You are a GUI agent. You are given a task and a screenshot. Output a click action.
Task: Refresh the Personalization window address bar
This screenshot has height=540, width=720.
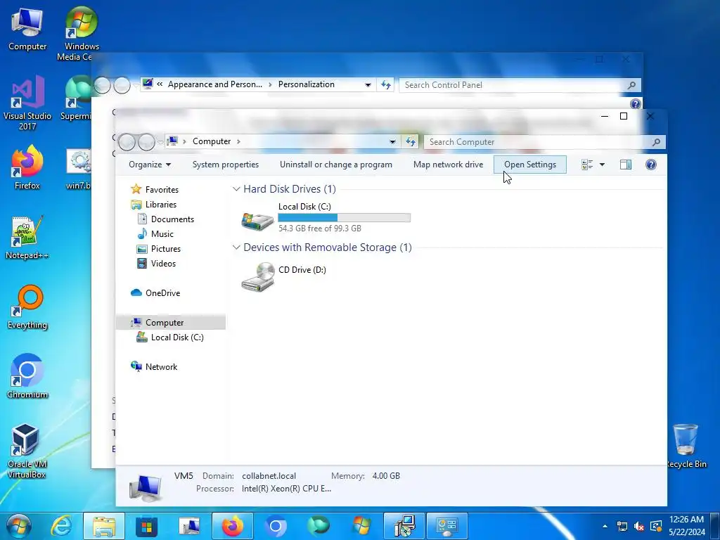385,85
